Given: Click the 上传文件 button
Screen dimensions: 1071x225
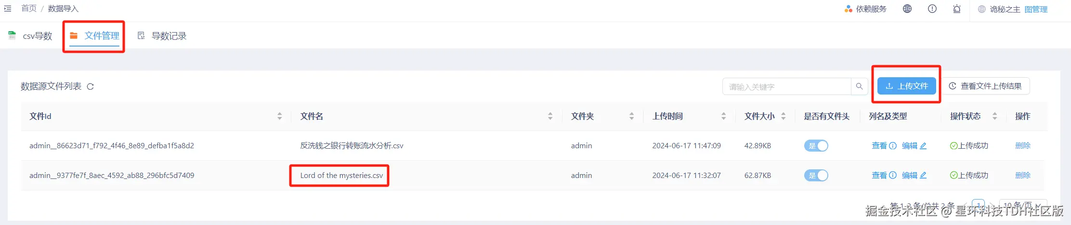Looking at the screenshot, I should [x=906, y=86].
